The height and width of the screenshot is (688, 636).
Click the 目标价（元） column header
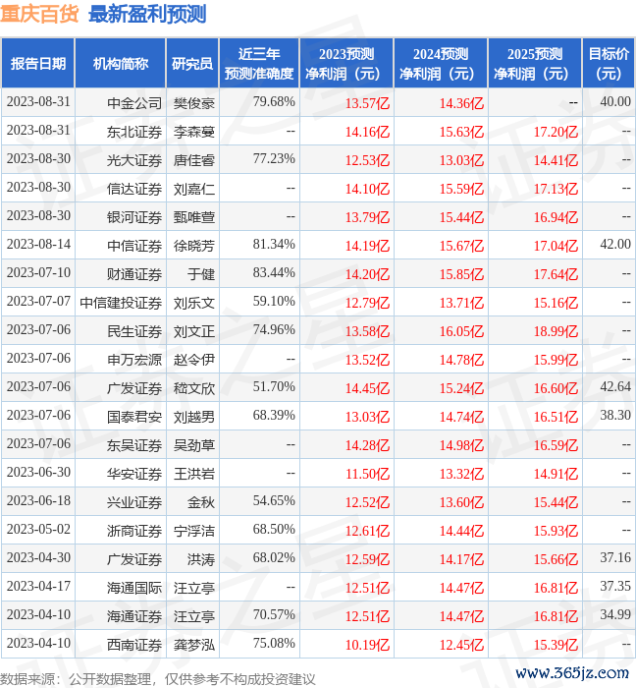point(609,64)
